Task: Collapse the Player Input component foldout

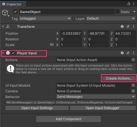Action: (x=3, y=53)
